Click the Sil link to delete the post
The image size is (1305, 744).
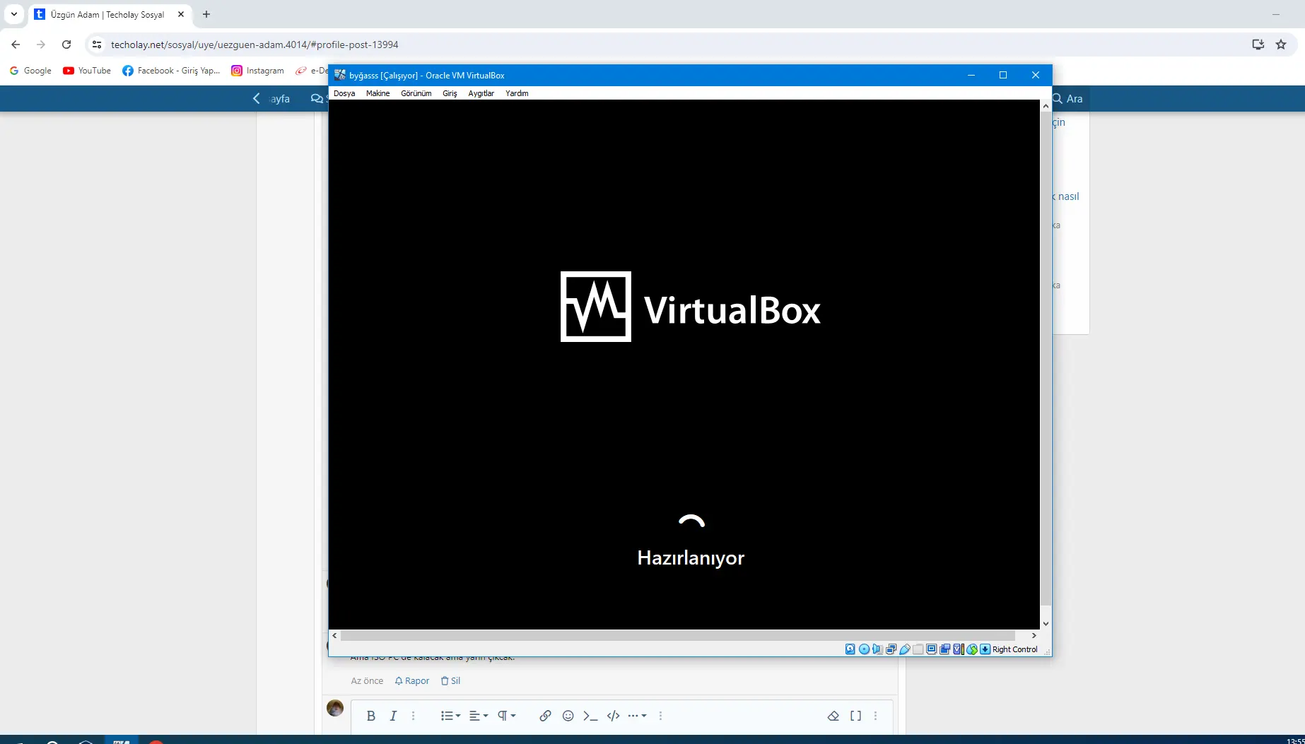(x=450, y=681)
